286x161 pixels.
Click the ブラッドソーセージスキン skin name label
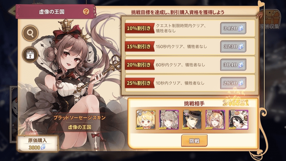click(79, 118)
